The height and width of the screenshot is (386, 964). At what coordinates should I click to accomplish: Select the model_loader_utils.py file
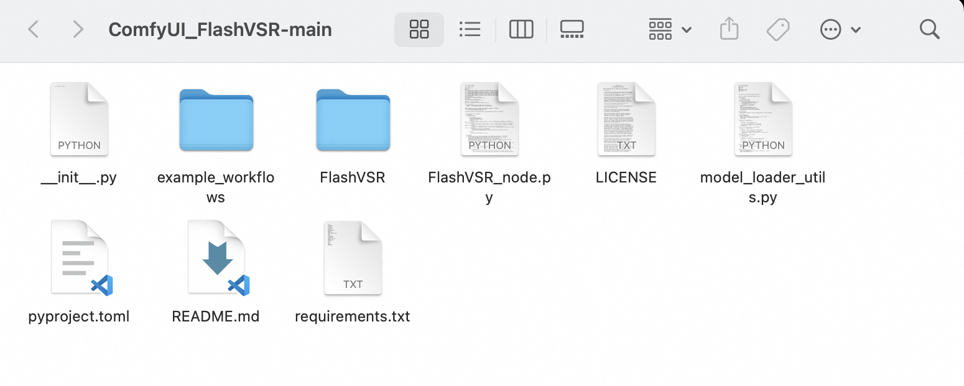coord(763,119)
